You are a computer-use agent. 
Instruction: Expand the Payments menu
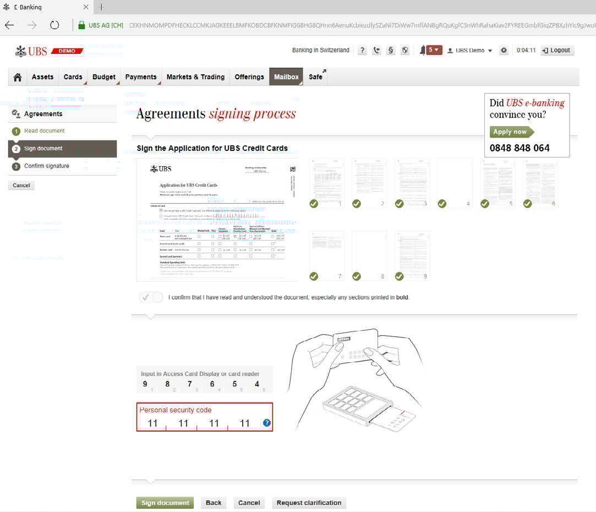click(141, 77)
